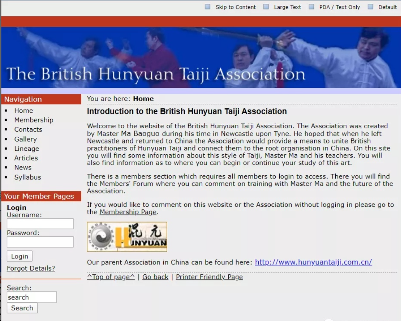Image resolution: width=401 pixels, height=321 pixels.
Task: Click the Search button
Action: point(22,308)
